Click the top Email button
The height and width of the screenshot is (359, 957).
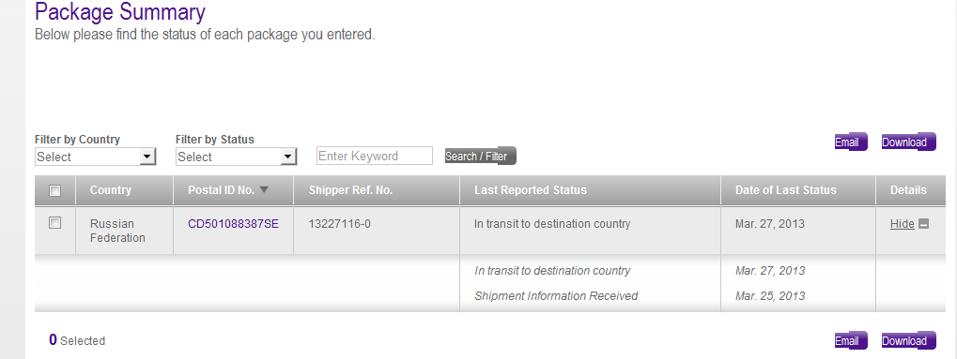coord(851,142)
